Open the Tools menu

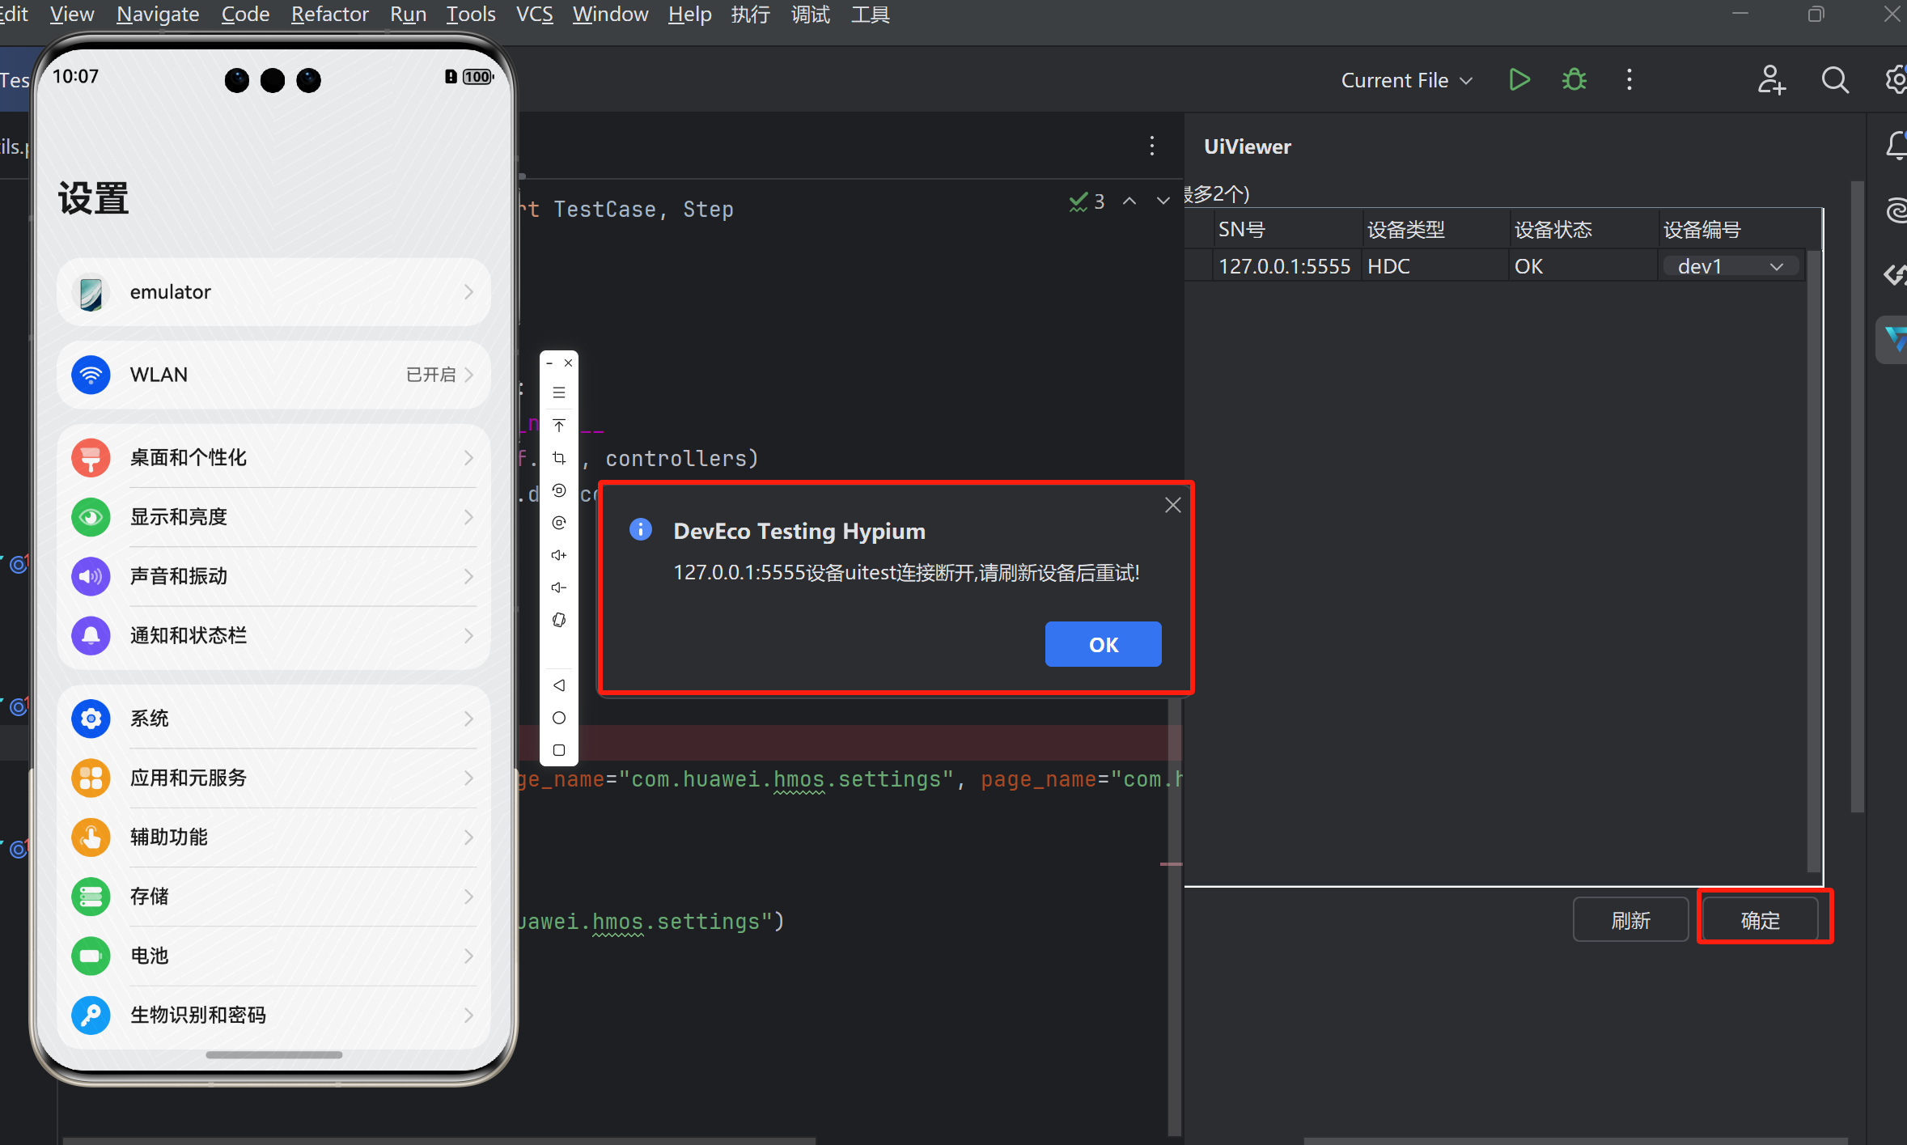coord(471,14)
